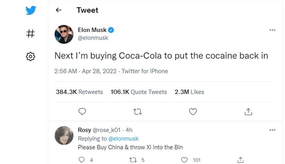Image resolution: width=285 pixels, height=164 pixels.
Task: Share Rosy's reply
Action: (240, 160)
